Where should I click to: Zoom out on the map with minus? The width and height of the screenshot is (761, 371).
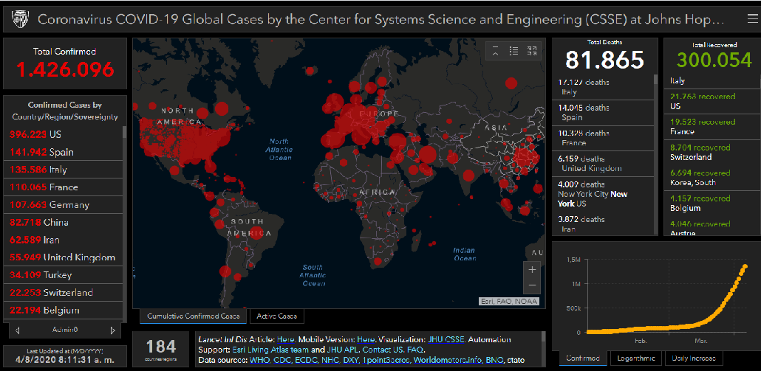click(532, 285)
